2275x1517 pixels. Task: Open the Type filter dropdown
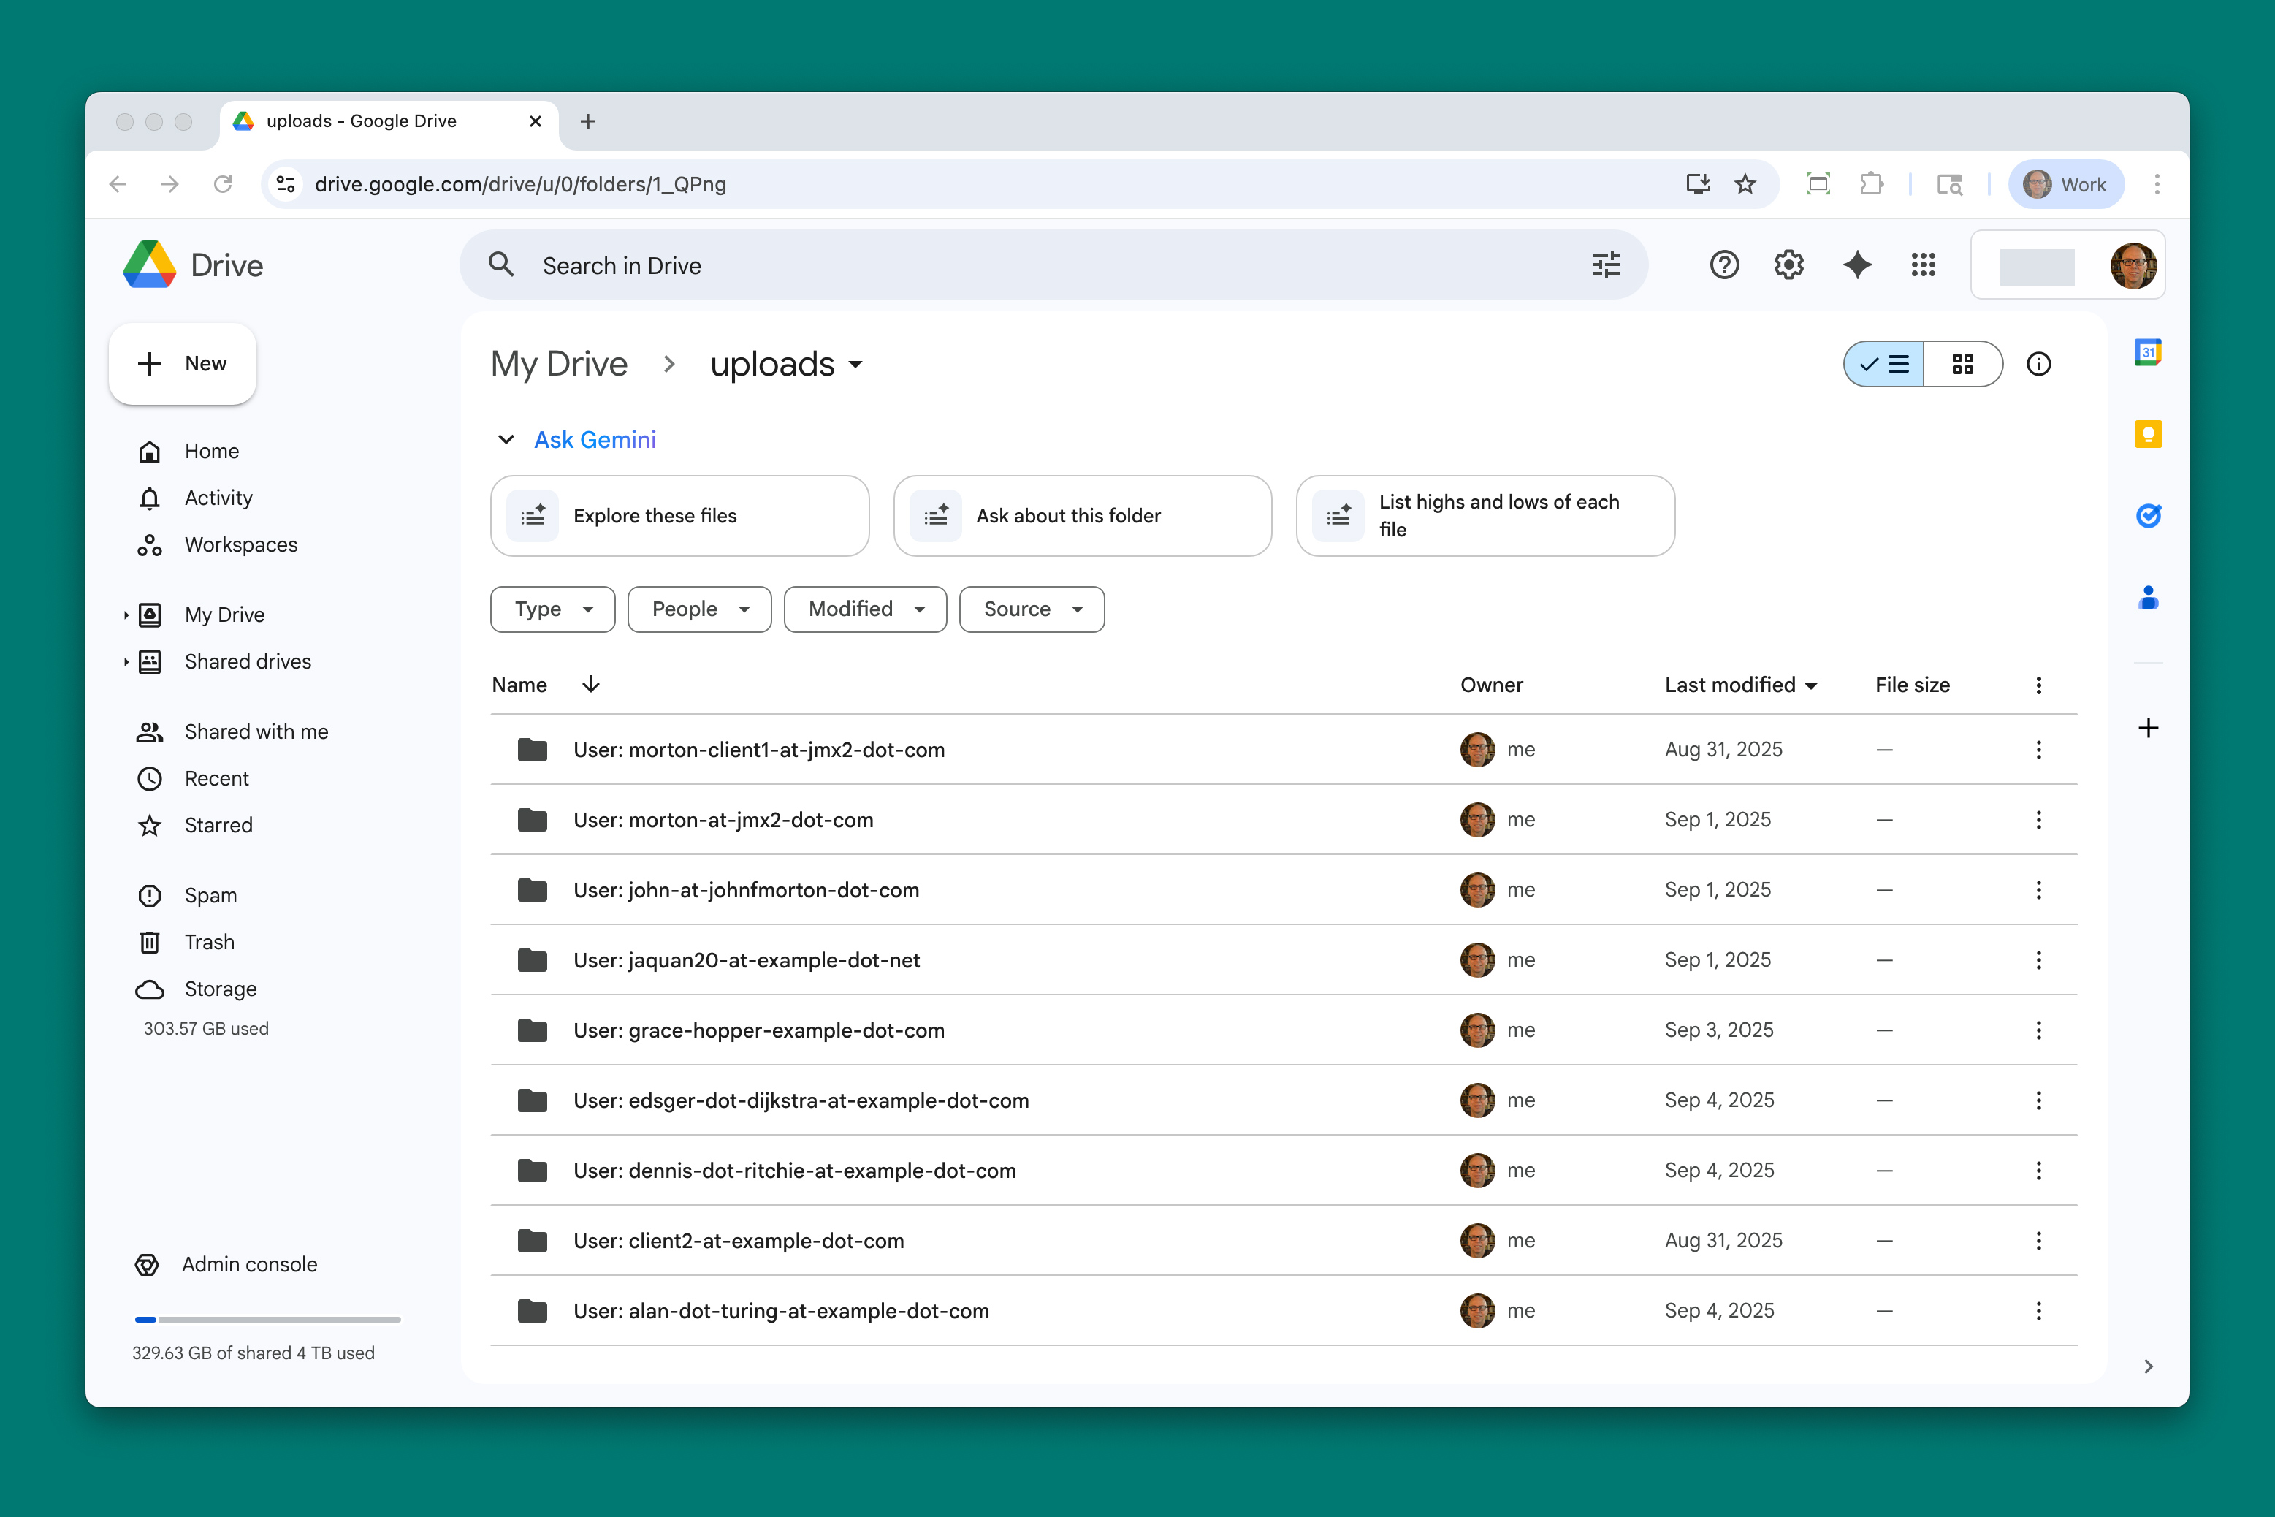pyautogui.click(x=552, y=609)
